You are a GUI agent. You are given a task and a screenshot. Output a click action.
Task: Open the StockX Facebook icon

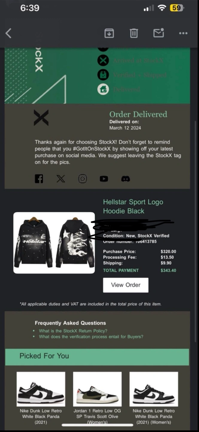coord(39,179)
